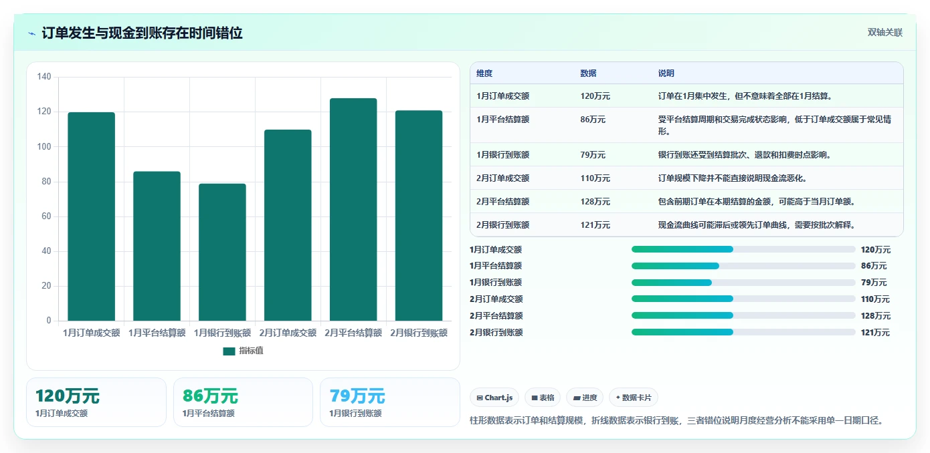Click the 表格 tag chip
Image resolution: width=930 pixels, height=453 pixels.
pyautogui.click(x=543, y=398)
